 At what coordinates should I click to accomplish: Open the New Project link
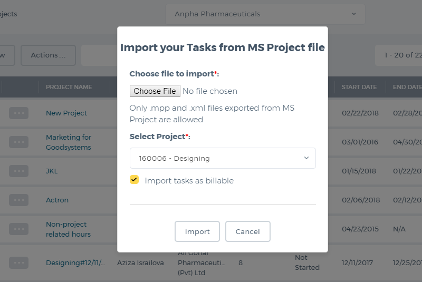pos(66,113)
